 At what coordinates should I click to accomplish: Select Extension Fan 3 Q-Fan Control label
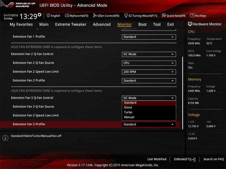pyautogui.click(x=32, y=98)
